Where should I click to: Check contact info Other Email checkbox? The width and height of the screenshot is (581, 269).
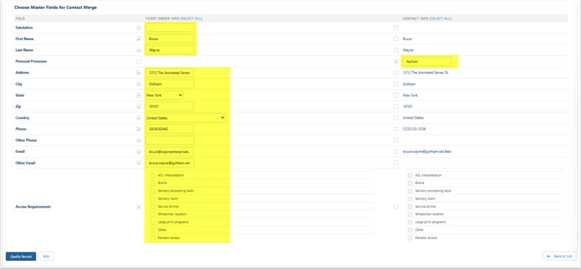coord(396,162)
